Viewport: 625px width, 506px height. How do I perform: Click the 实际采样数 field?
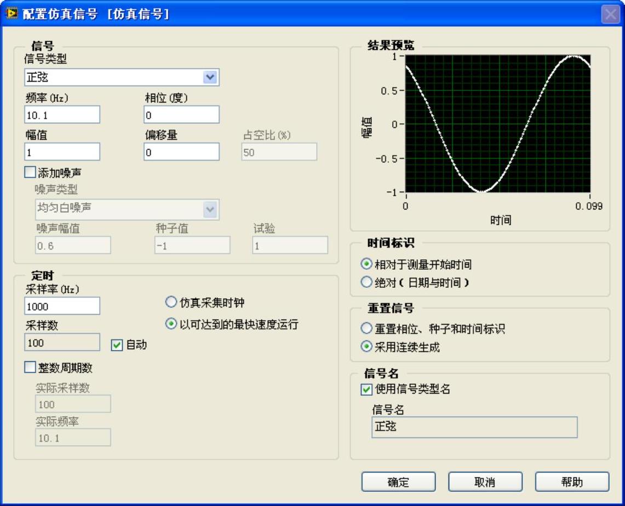coord(73,404)
